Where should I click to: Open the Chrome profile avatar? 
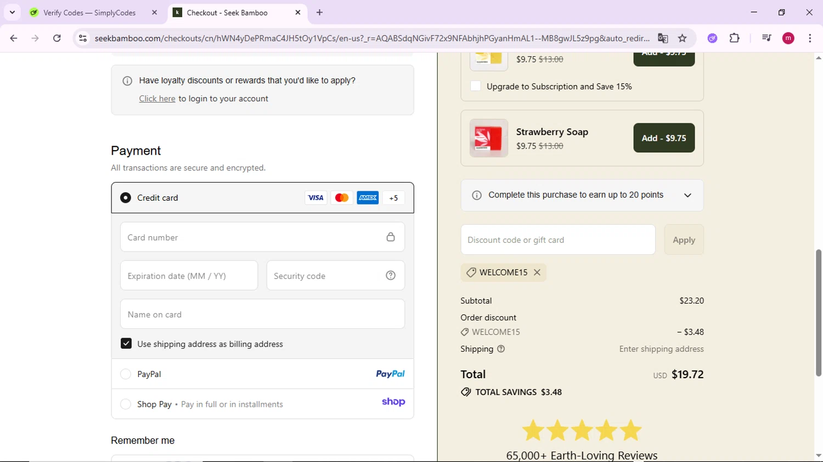tap(788, 38)
